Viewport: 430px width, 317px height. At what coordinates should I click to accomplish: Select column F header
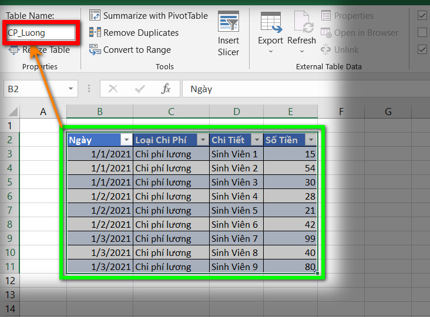point(341,112)
